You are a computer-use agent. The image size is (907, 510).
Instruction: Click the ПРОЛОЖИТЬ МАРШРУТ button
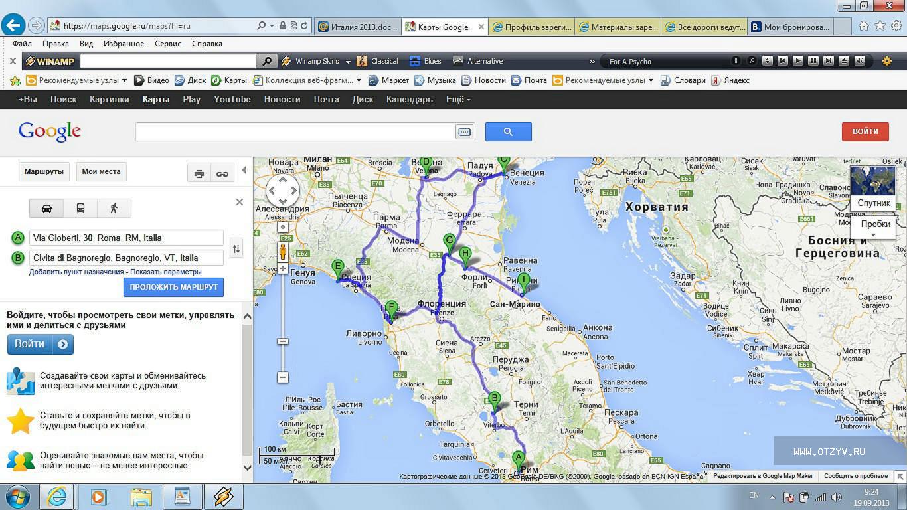point(173,287)
